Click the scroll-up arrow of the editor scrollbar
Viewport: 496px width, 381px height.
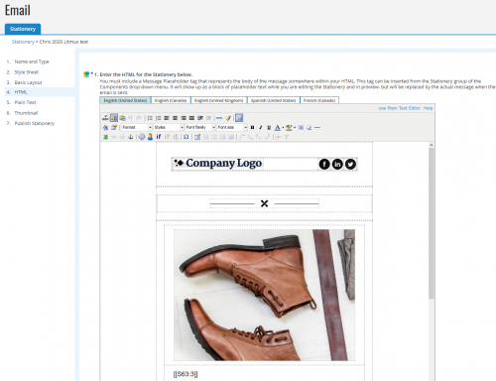coord(432,145)
